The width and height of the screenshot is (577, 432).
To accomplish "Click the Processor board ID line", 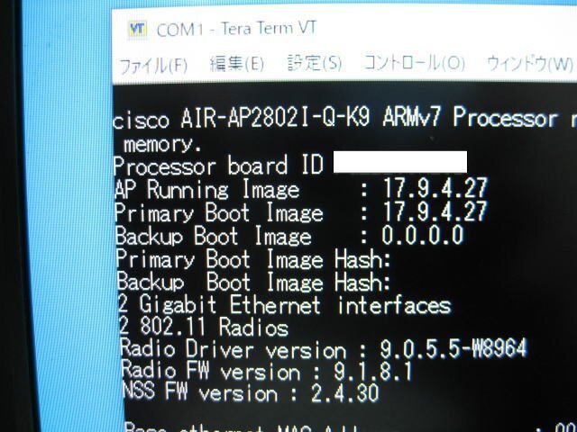I will coord(290,165).
